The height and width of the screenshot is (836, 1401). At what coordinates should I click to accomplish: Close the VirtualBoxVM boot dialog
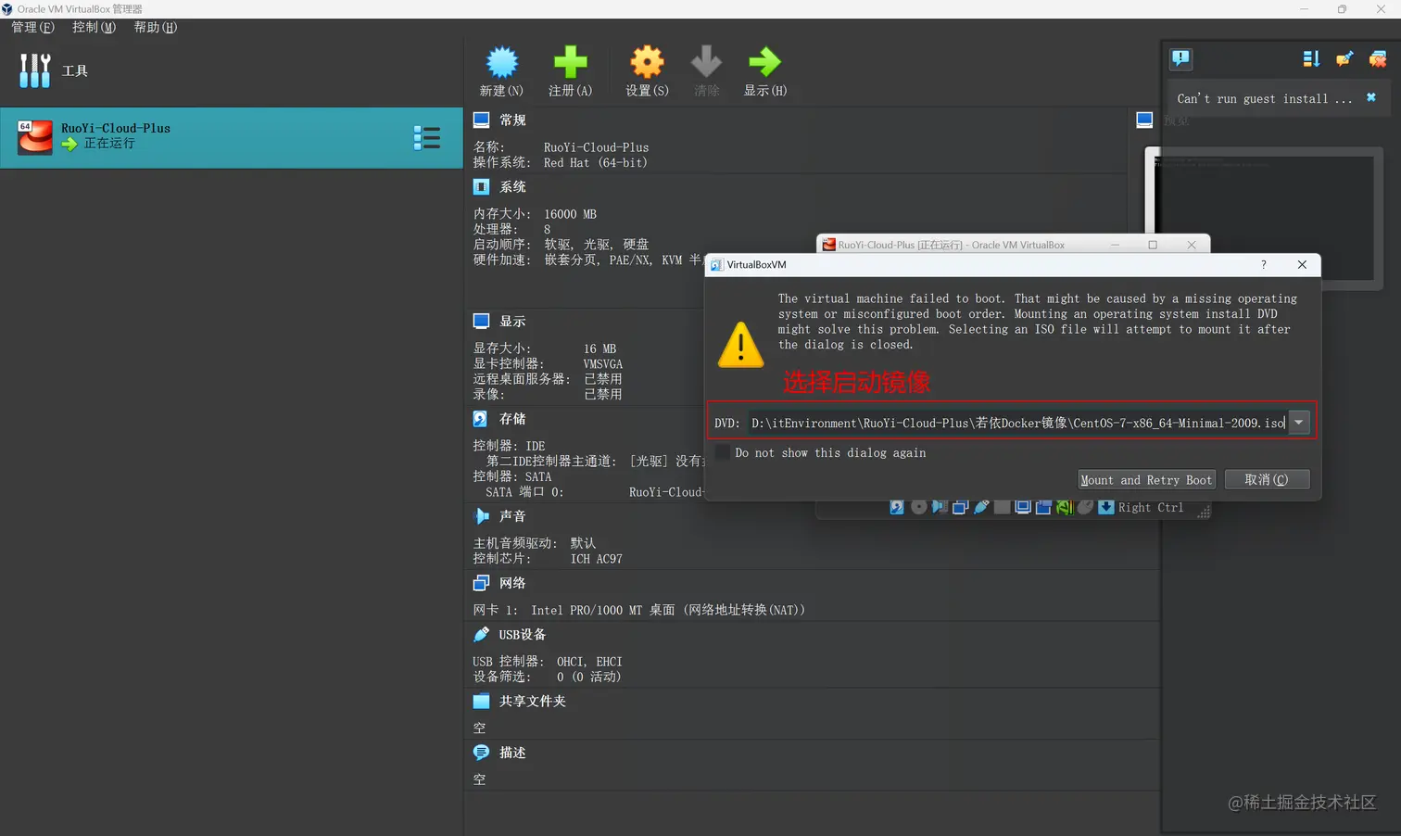point(1302,264)
